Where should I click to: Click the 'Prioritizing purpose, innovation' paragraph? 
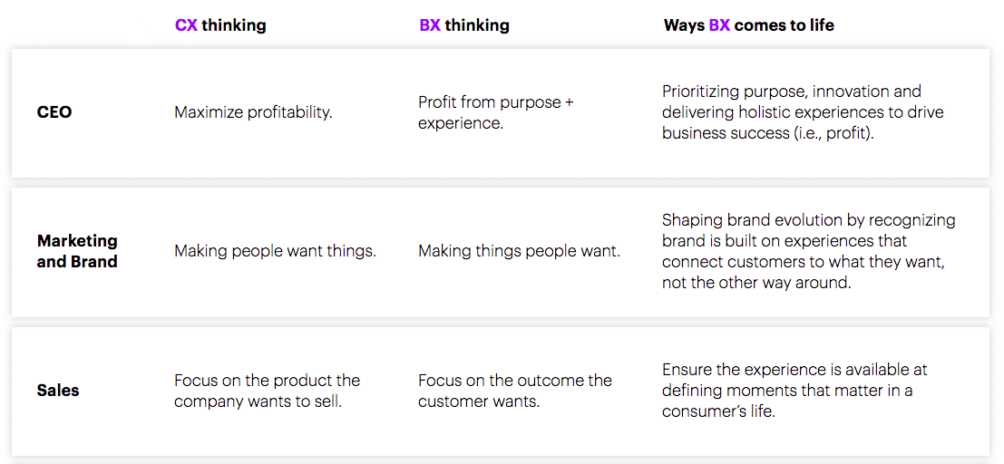tap(803, 112)
